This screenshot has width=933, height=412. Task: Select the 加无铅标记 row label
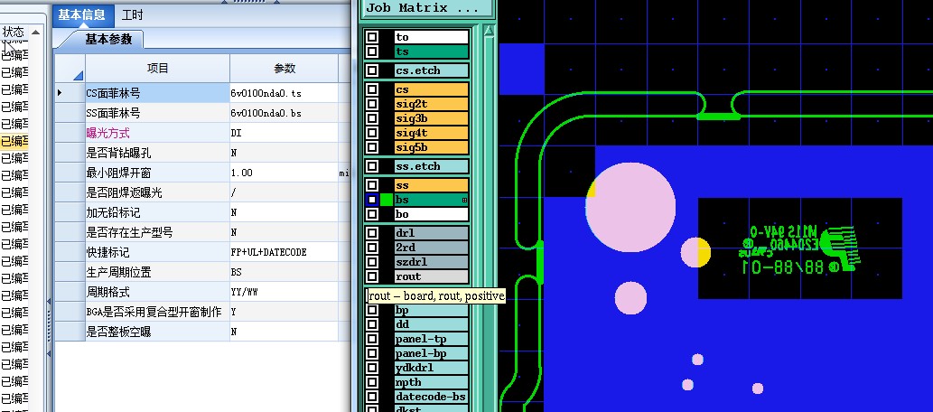113,212
